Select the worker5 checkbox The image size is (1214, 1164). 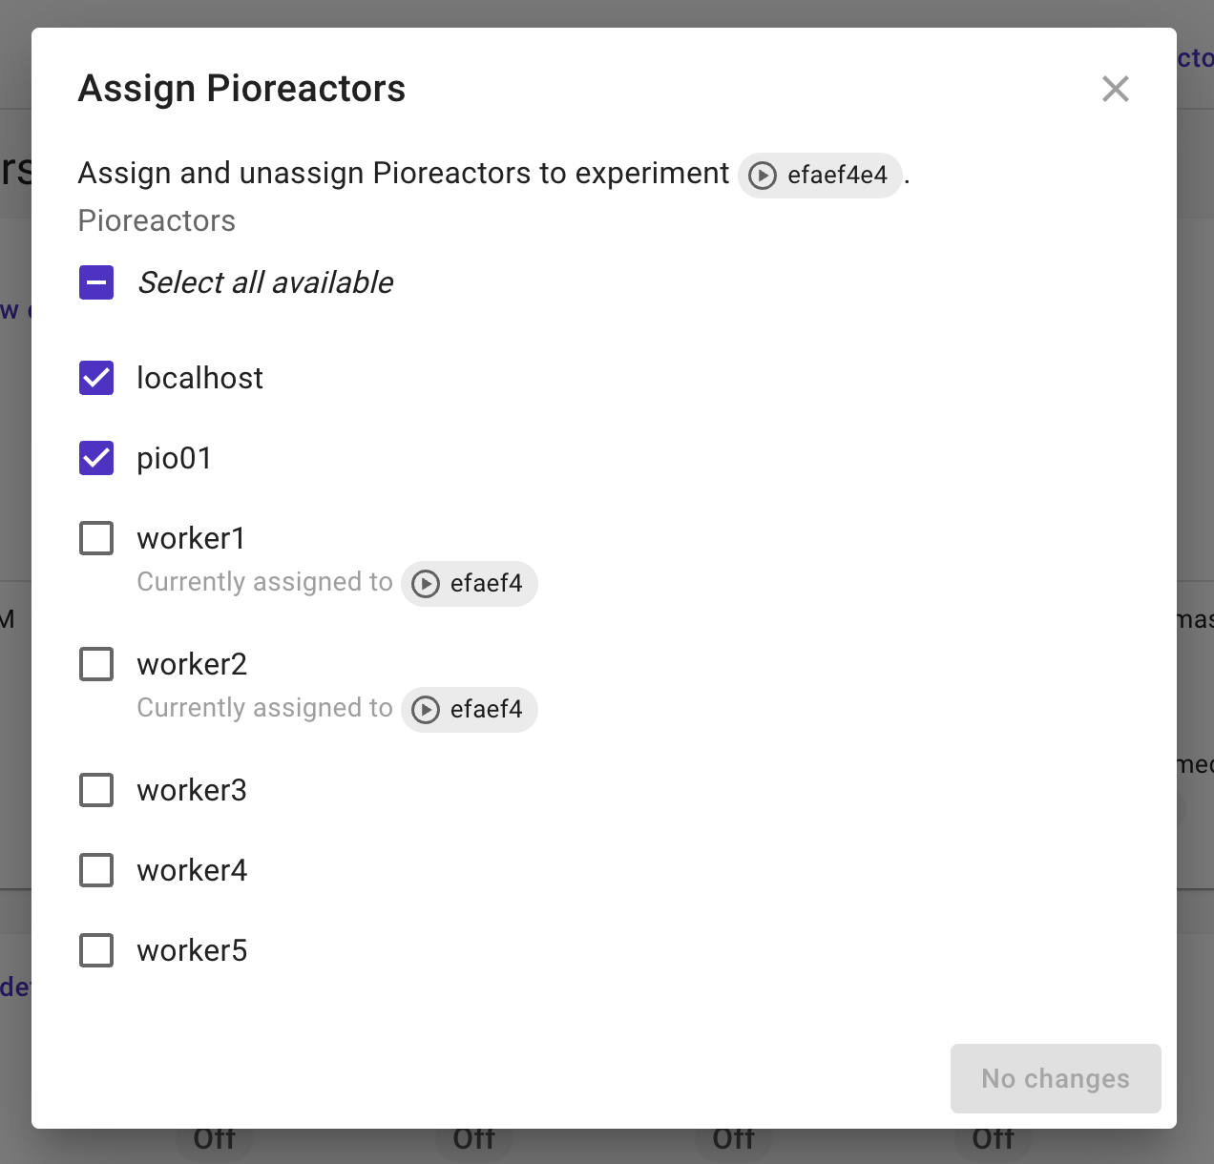(96, 950)
